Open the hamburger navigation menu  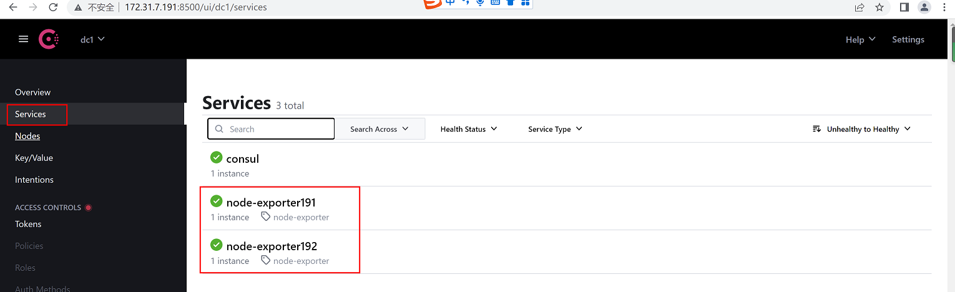coord(24,39)
